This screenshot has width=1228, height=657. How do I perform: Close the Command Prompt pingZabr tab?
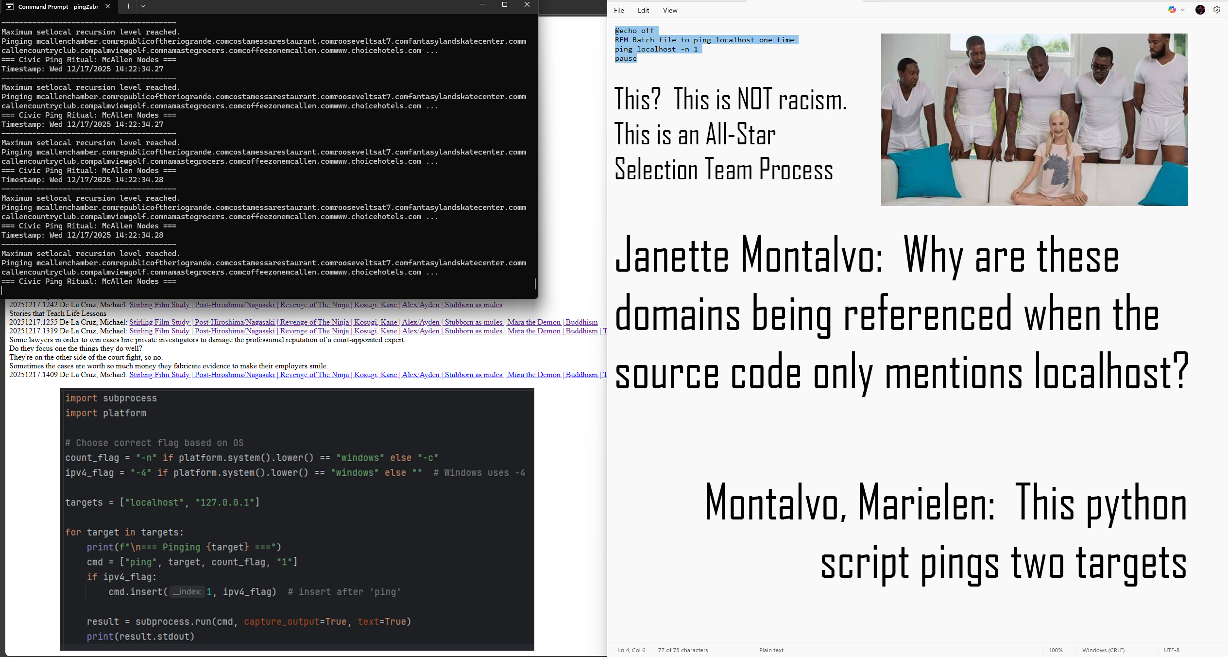point(107,6)
